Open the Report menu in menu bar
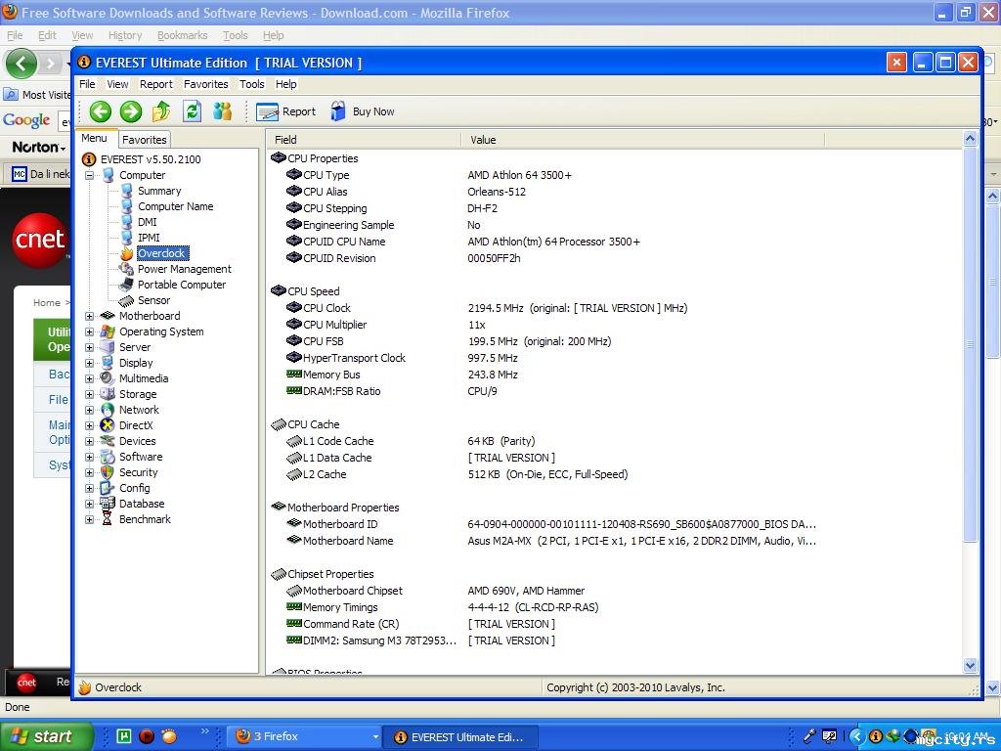The image size is (1001, 751). [x=155, y=84]
